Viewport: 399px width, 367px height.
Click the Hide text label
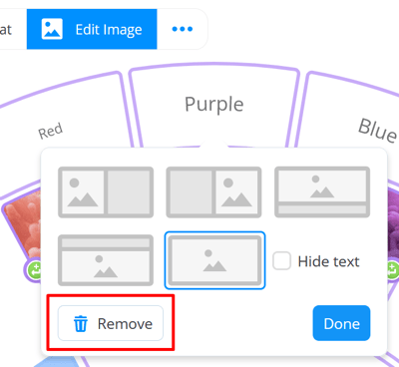point(328,261)
